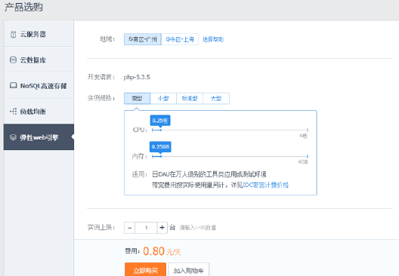Select the 华东区-上海 region option
Screen dimensions: 399x276
[180, 39]
